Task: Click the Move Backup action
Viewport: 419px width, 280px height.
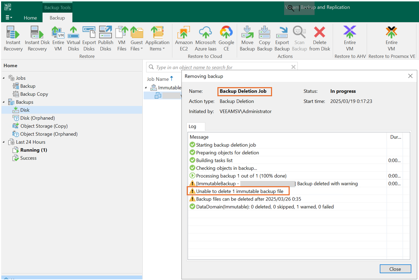Action: 247,39
